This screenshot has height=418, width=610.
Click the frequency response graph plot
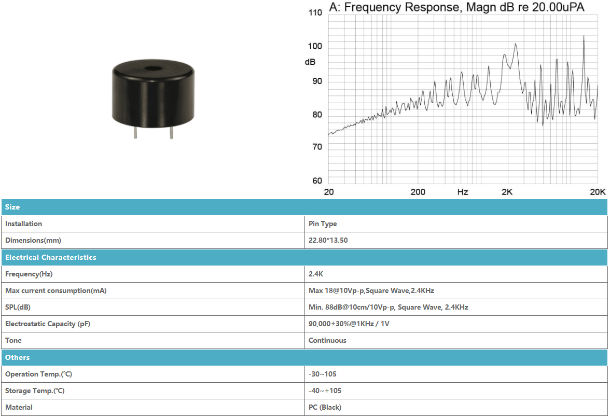pyautogui.click(x=463, y=99)
